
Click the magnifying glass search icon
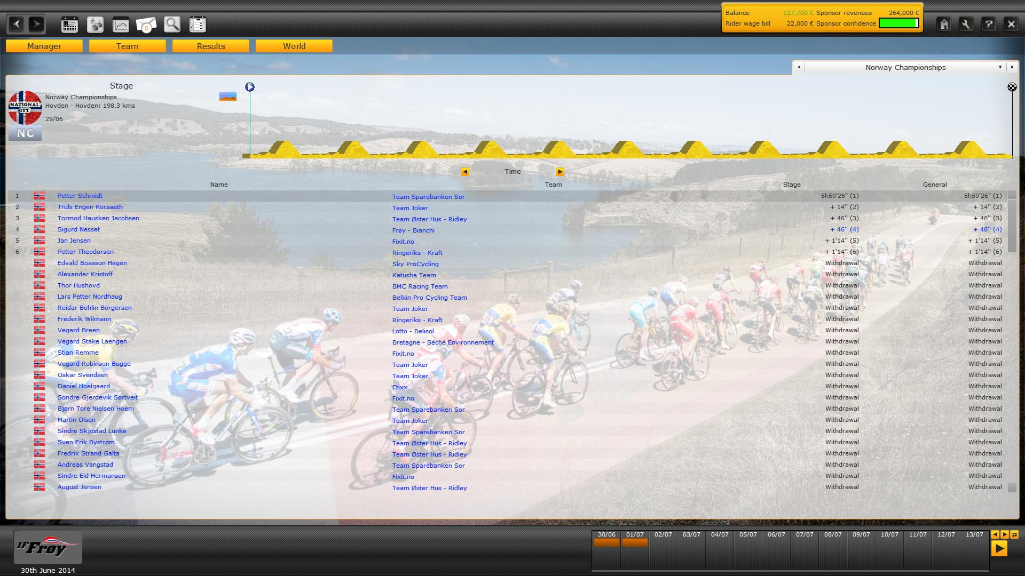coord(172,25)
